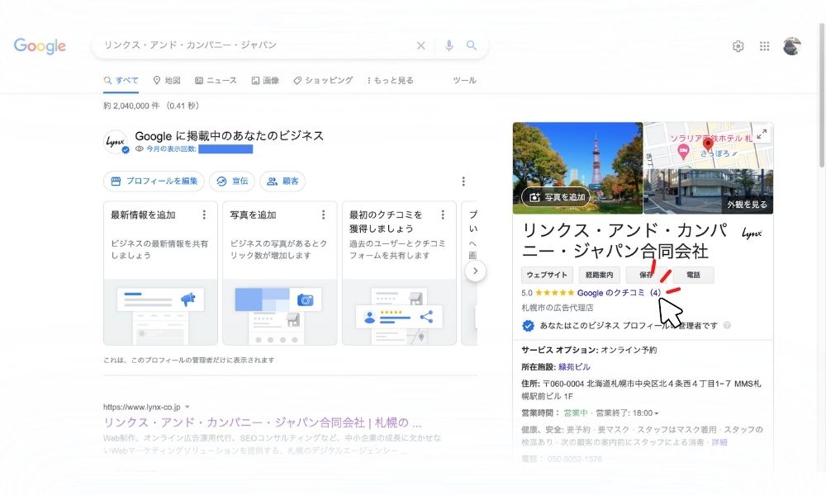This screenshot has height=495, width=826.
Task: Click the Lynx logo in knowledge panel
Action: coord(752,233)
